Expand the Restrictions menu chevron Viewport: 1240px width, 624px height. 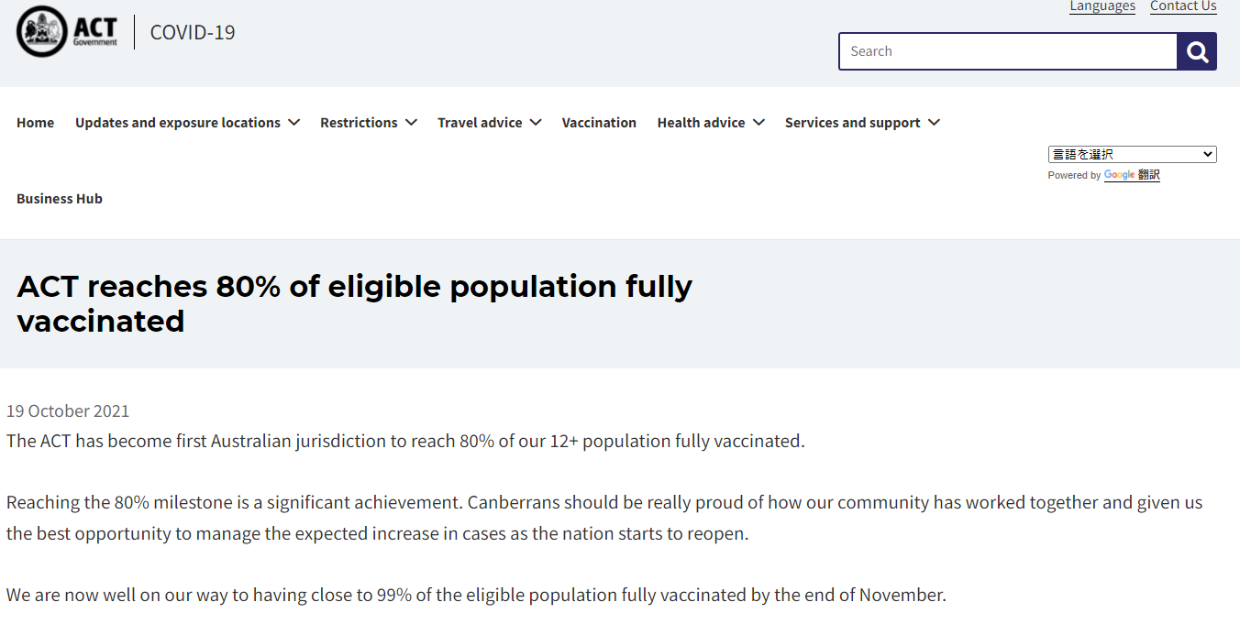[411, 123]
